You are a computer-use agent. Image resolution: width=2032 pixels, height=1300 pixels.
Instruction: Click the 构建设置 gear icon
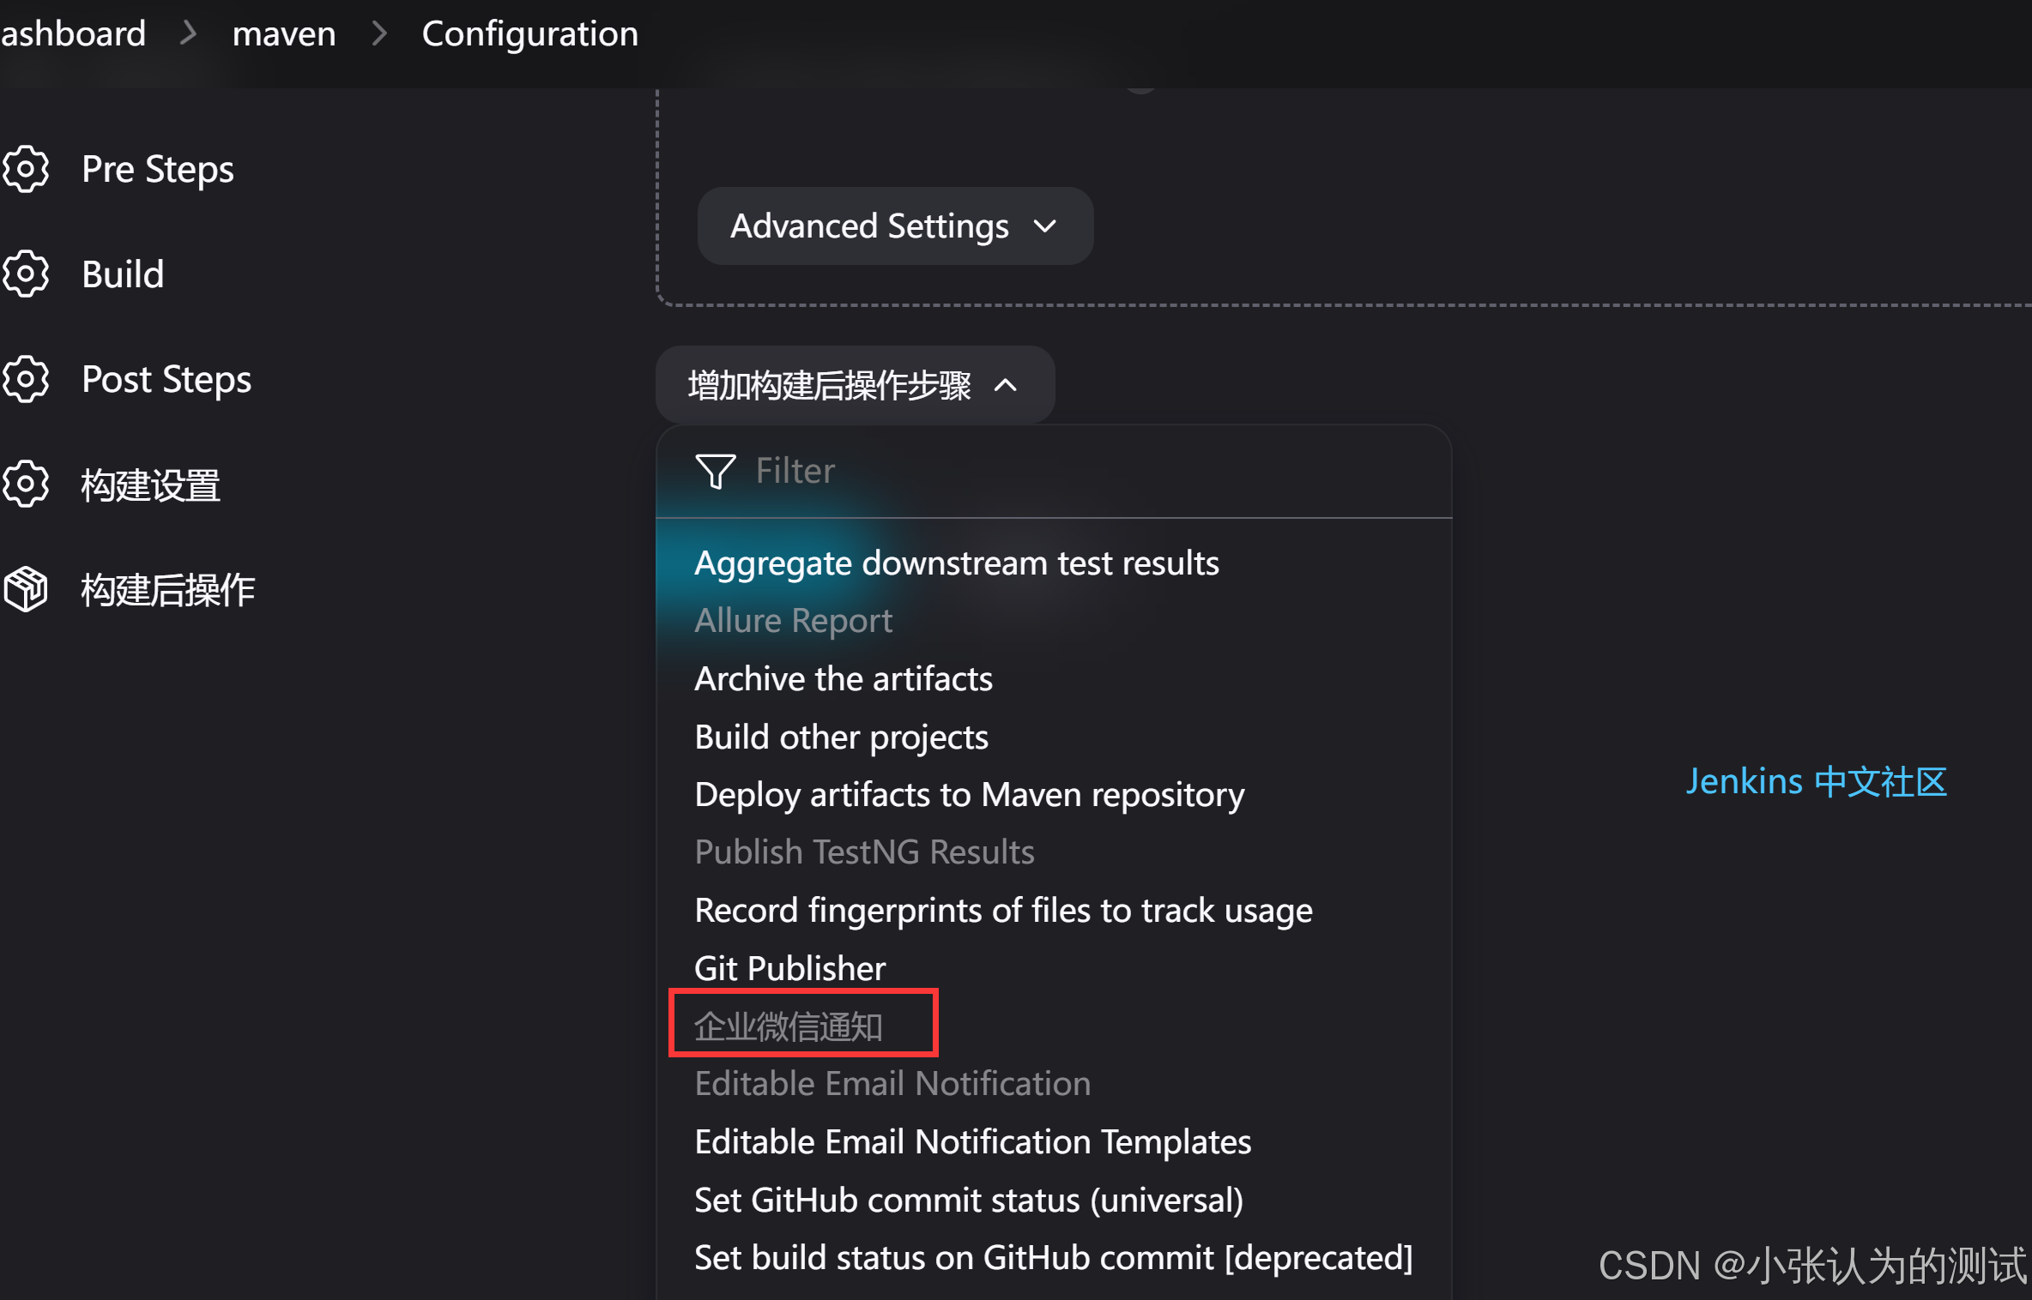26,484
